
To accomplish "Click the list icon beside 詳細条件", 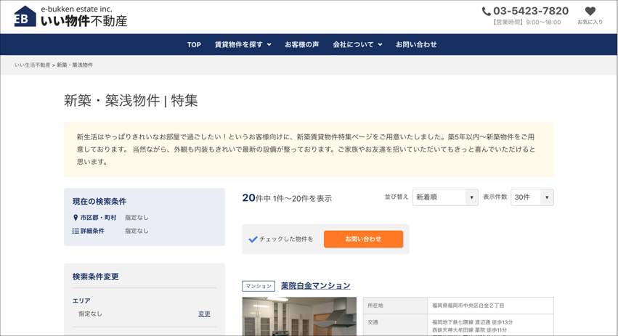I will click(x=76, y=231).
